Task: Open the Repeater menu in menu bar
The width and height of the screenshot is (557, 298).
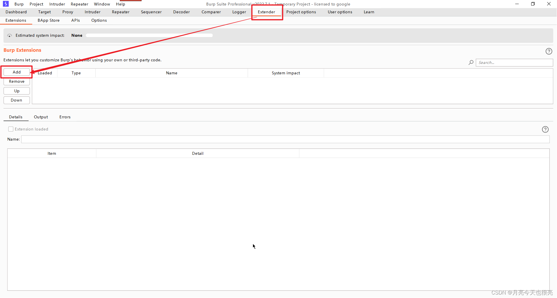Action: coord(79,4)
